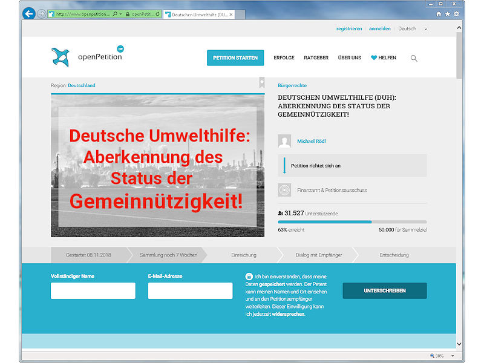484x363 pixels.
Task: Click the gespeichert link in consent text
Action: (272, 284)
